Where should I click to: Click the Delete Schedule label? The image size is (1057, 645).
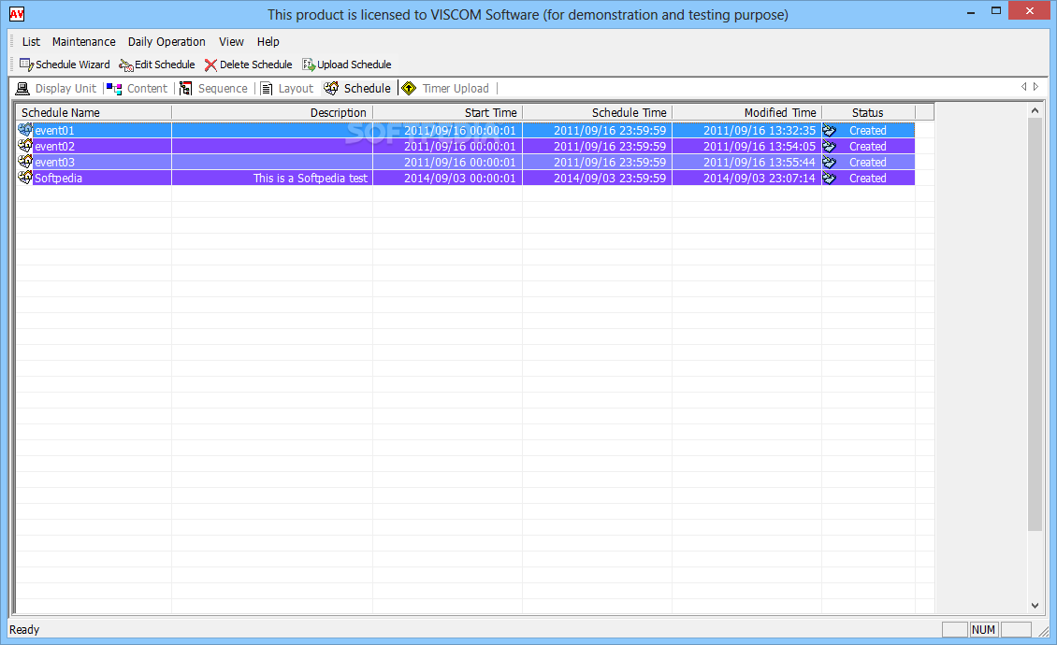(x=256, y=64)
